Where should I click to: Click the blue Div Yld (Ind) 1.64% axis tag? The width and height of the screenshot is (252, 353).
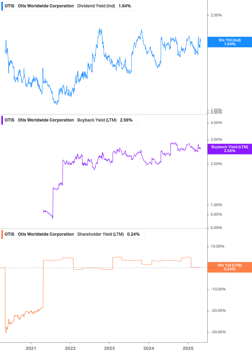pyautogui.click(x=230, y=42)
